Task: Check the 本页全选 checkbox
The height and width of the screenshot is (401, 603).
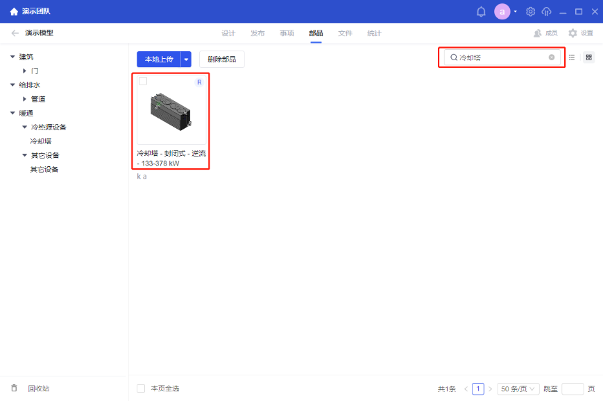Action: (x=141, y=389)
